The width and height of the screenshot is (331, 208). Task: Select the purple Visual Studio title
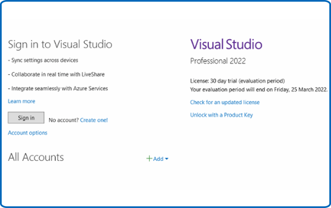point(226,44)
